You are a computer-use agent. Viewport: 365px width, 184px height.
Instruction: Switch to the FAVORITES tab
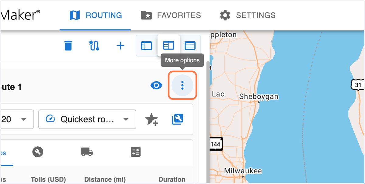click(171, 15)
